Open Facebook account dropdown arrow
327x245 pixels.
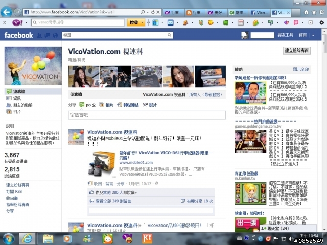coord(313,35)
